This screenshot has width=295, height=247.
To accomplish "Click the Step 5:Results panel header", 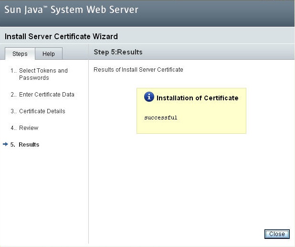I will point(118,52).
